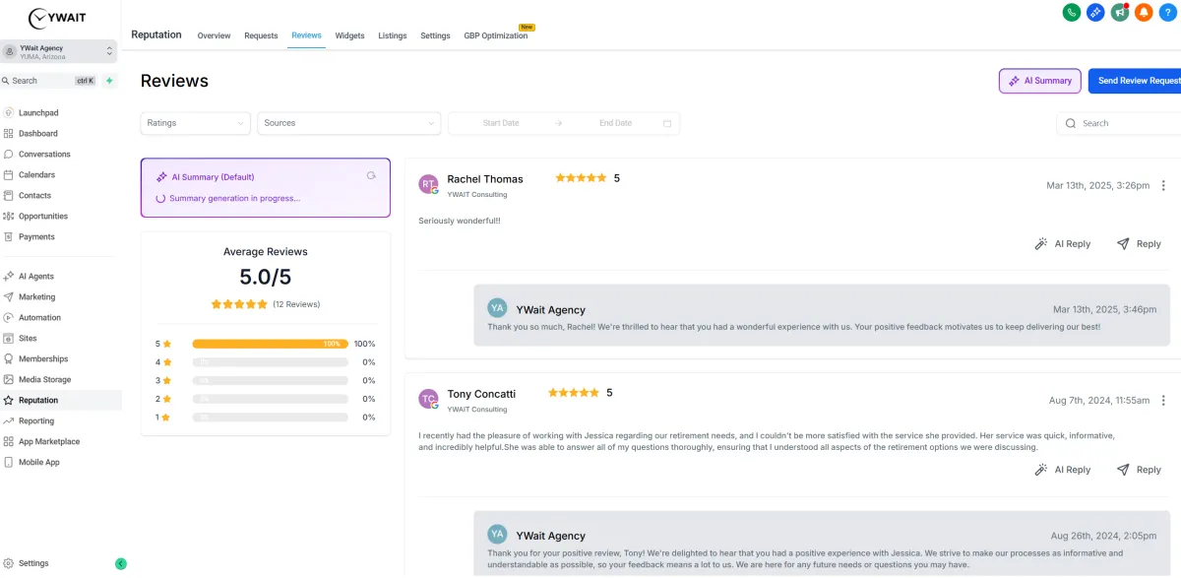The width and height of the screenshot is (1181, 578).
Task: Open the GBP Optimization tab
Action: 496,35
